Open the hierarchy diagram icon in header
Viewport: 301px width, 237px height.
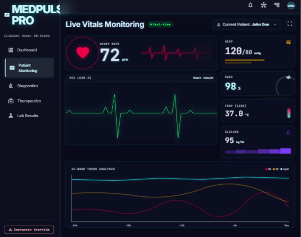coord(277,5)
